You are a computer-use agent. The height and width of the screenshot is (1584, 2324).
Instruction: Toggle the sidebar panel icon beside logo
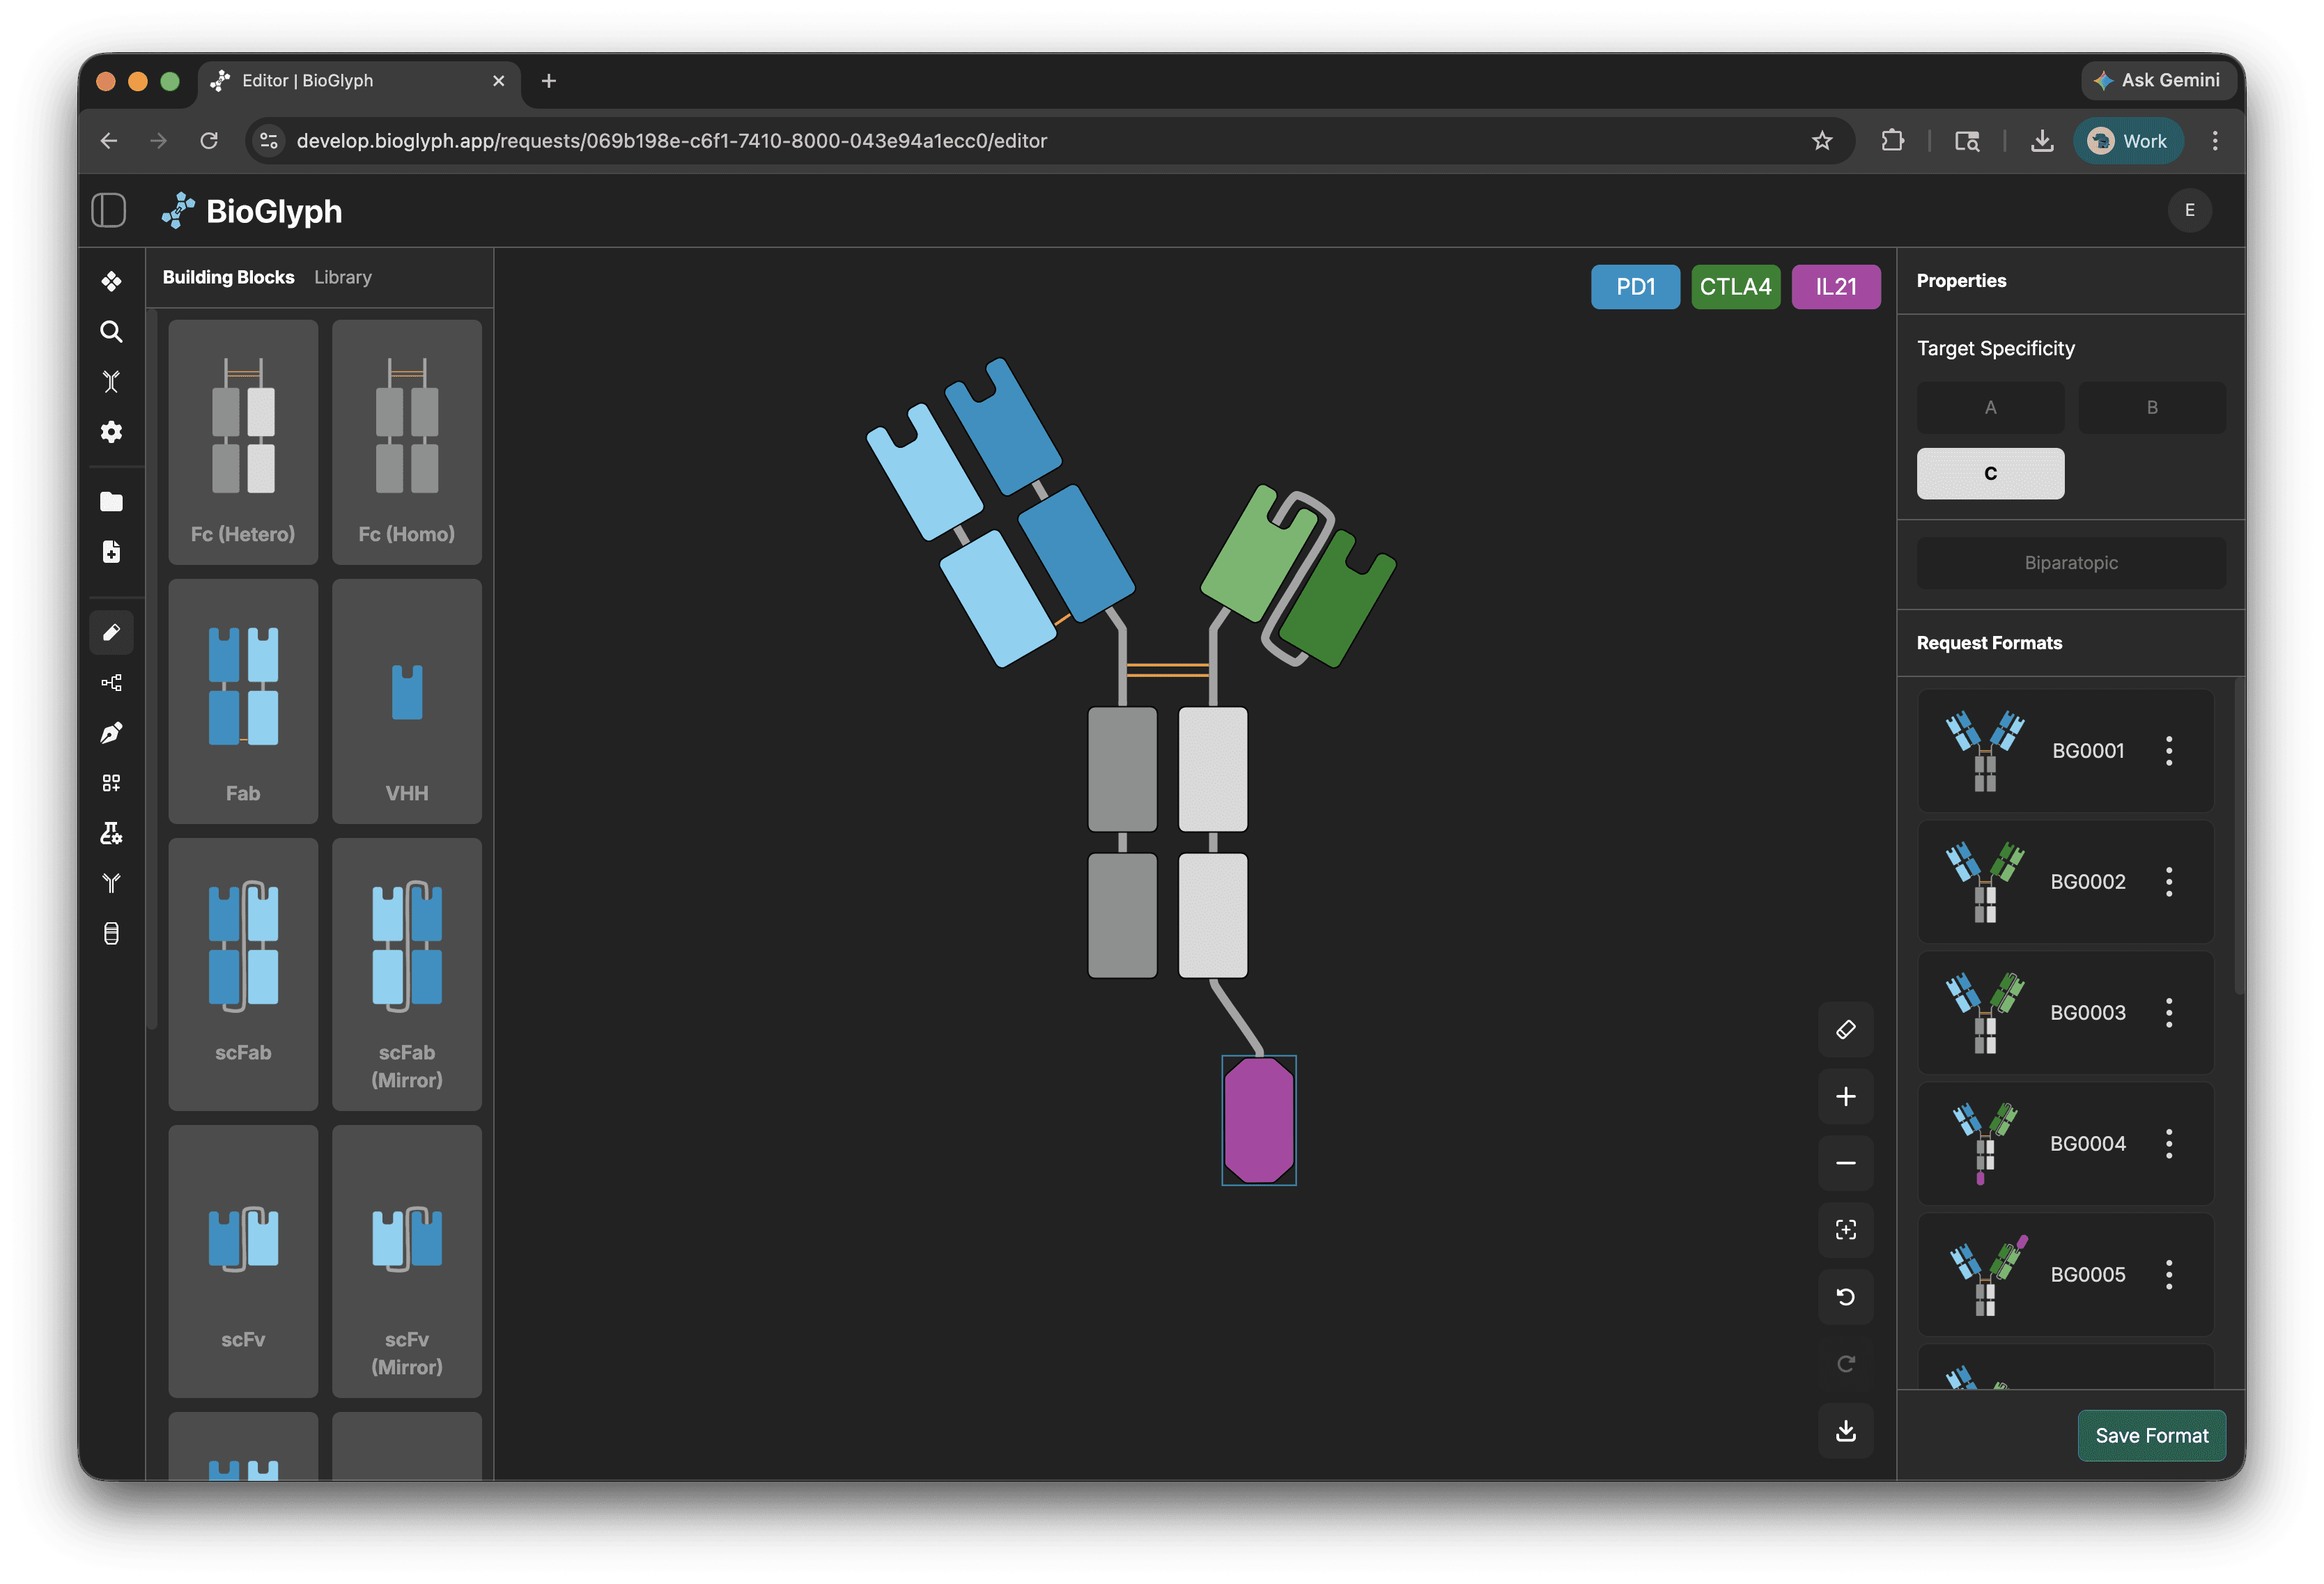pyautogui.click(x=108, y=210)
